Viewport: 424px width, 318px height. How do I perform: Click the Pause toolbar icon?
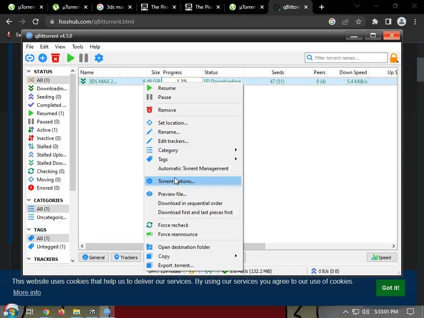pos(84,58)
